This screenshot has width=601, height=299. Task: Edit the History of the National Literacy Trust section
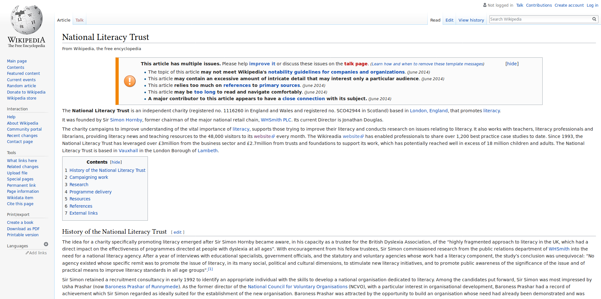(x=177, y=232)
